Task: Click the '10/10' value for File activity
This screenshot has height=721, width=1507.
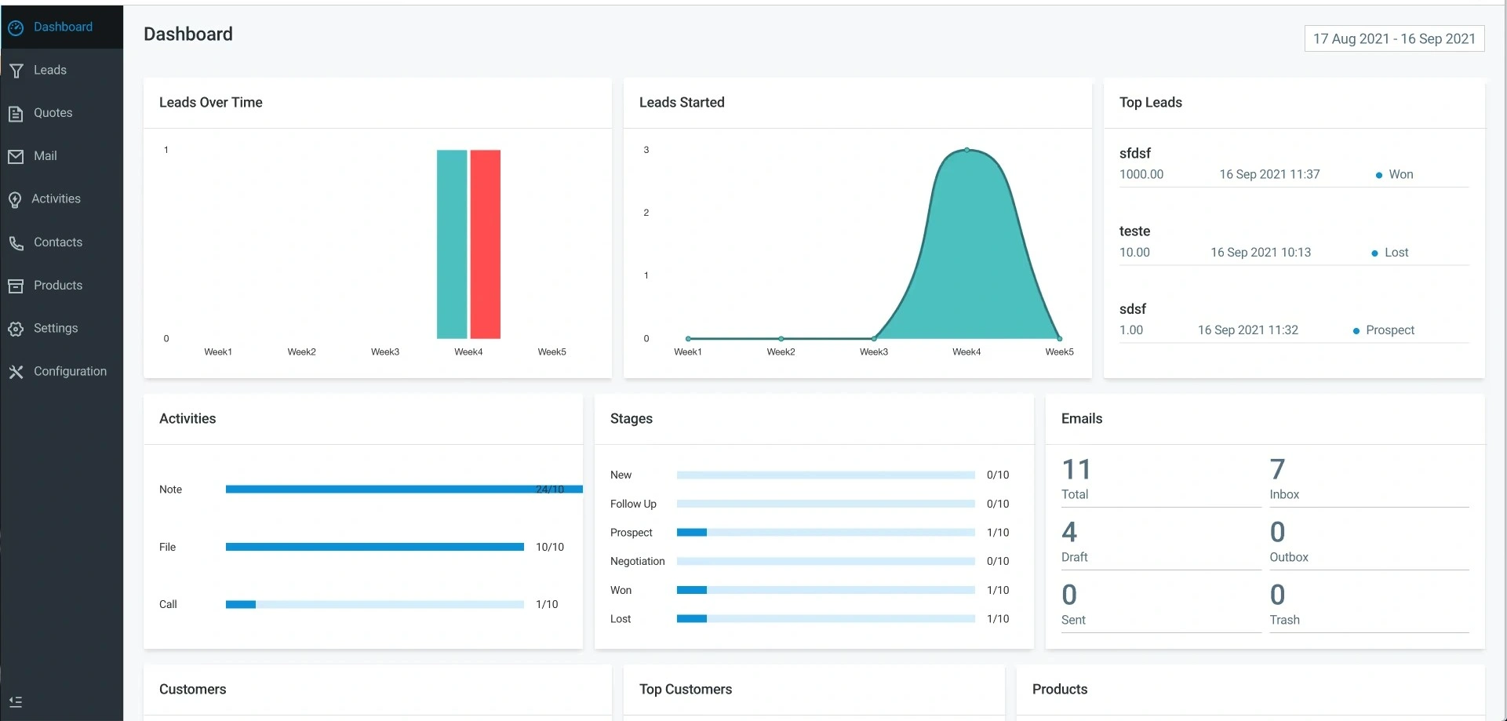Action: click(550, 547)
